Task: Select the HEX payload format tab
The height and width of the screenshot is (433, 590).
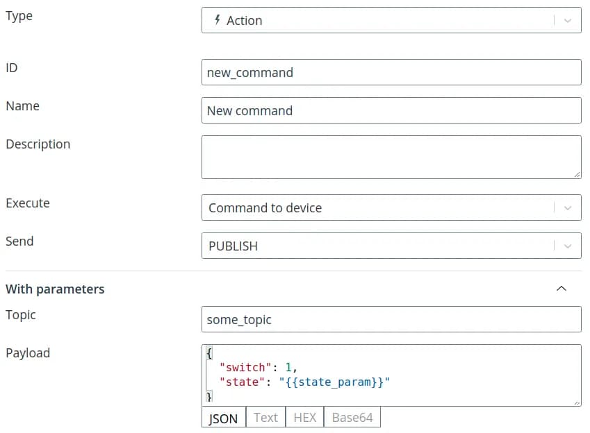Action: pyautogui.click(x=304, y=418)
